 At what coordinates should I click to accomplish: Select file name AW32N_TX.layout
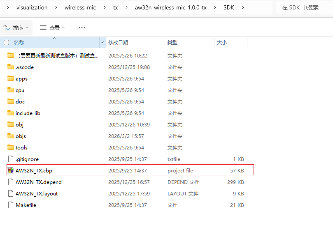pyautogui.click(x=37, y=193)
